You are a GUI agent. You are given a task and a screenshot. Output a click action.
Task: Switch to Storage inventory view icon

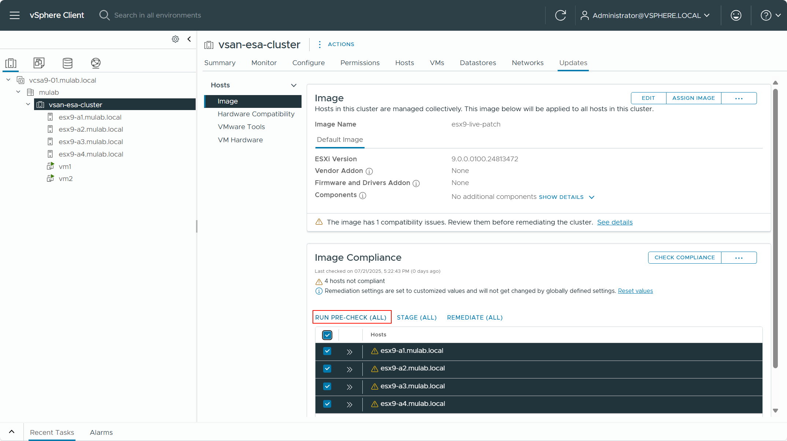[67, 63]
